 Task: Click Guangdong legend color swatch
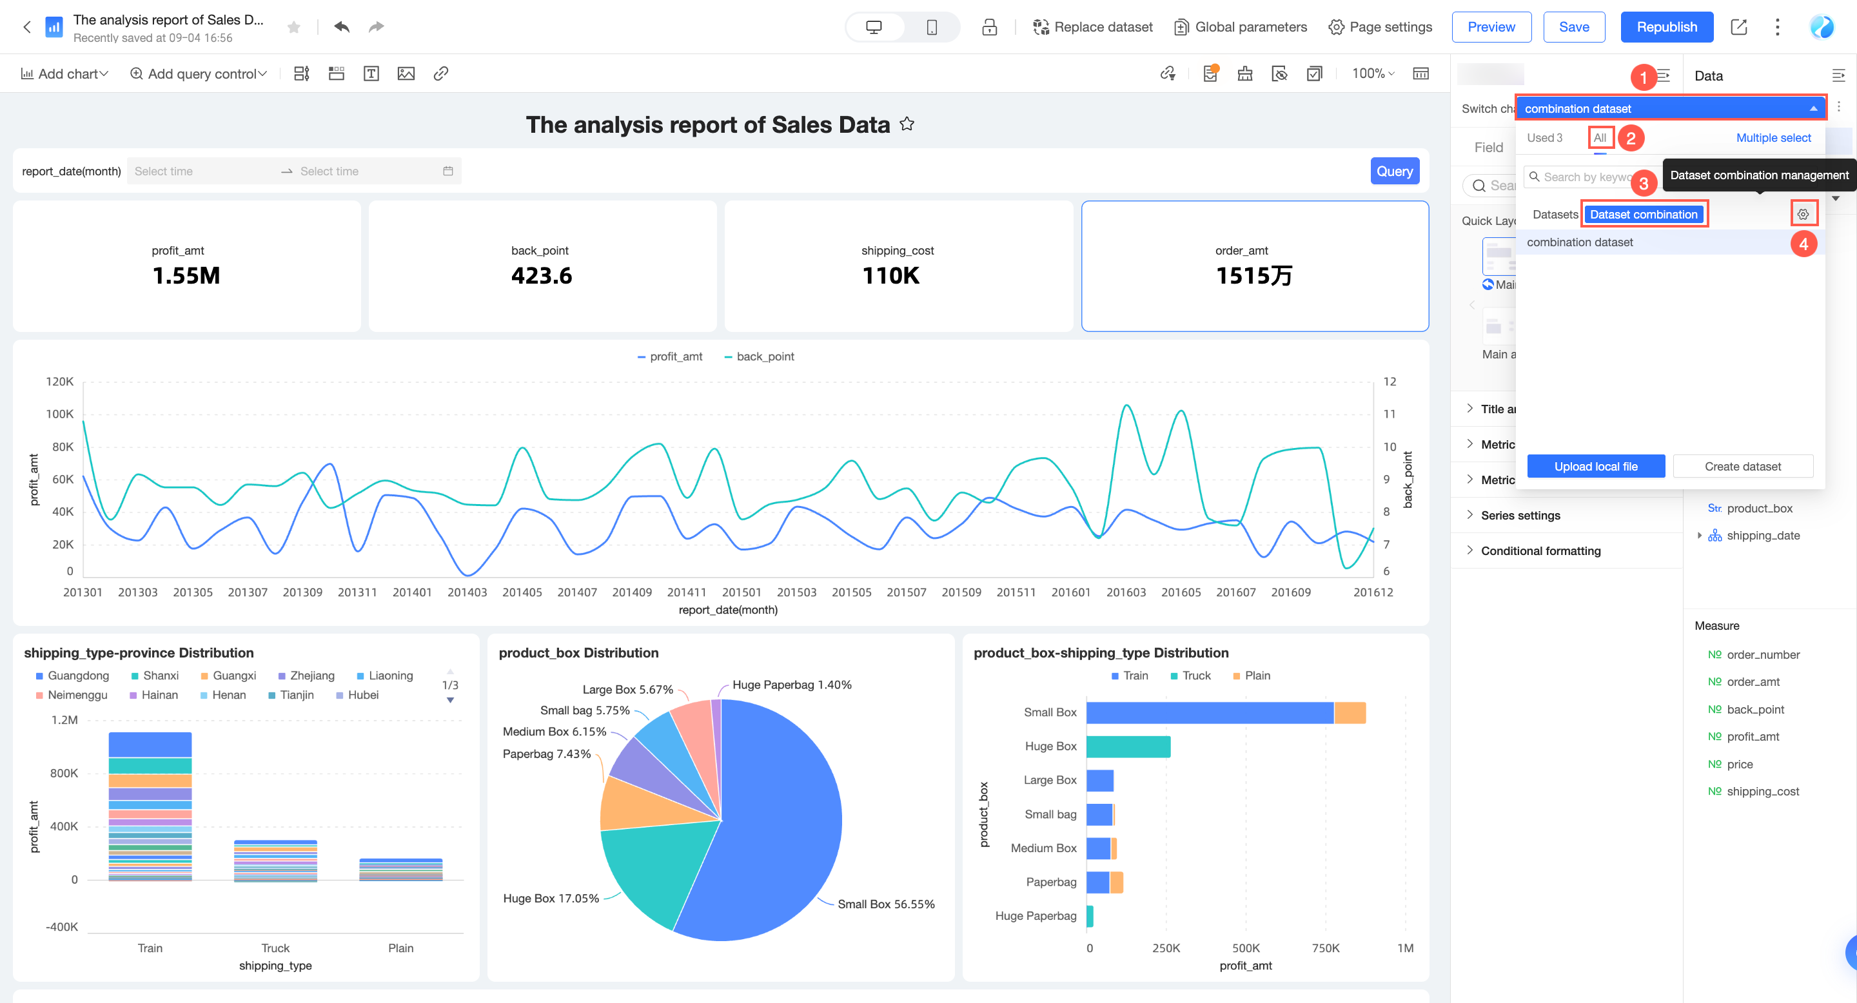pyautogui.click(x=39, y=675)
